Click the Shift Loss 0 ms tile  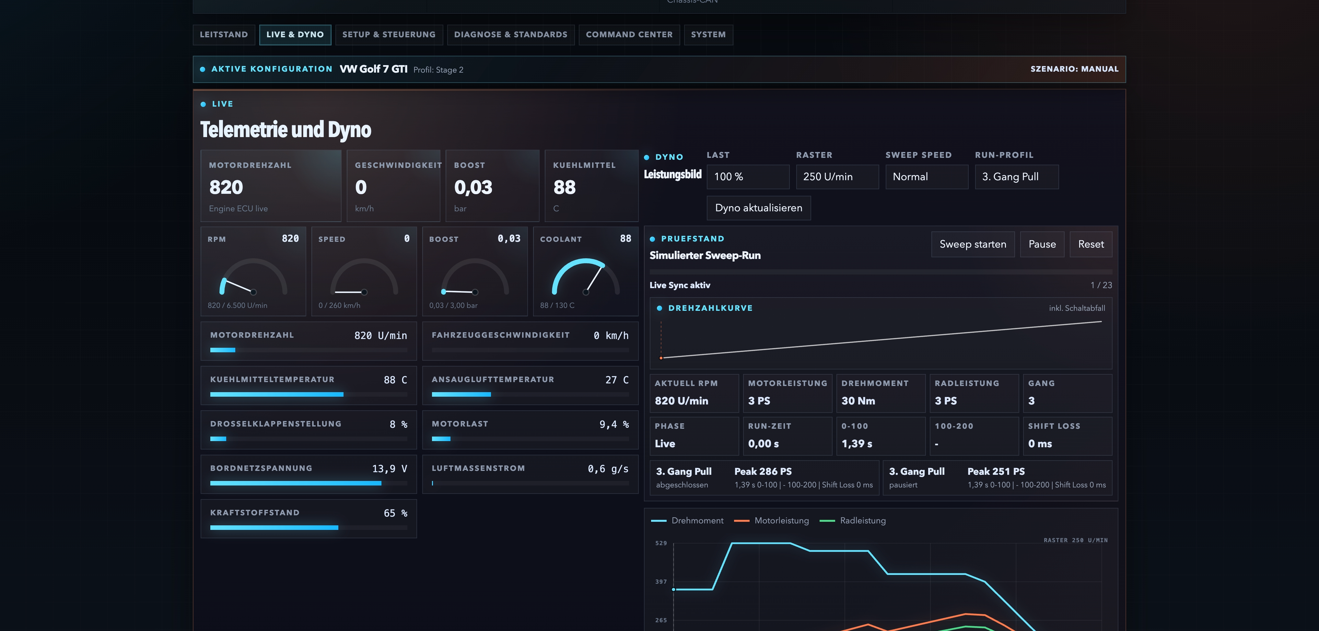click(x=1068, y=436)
